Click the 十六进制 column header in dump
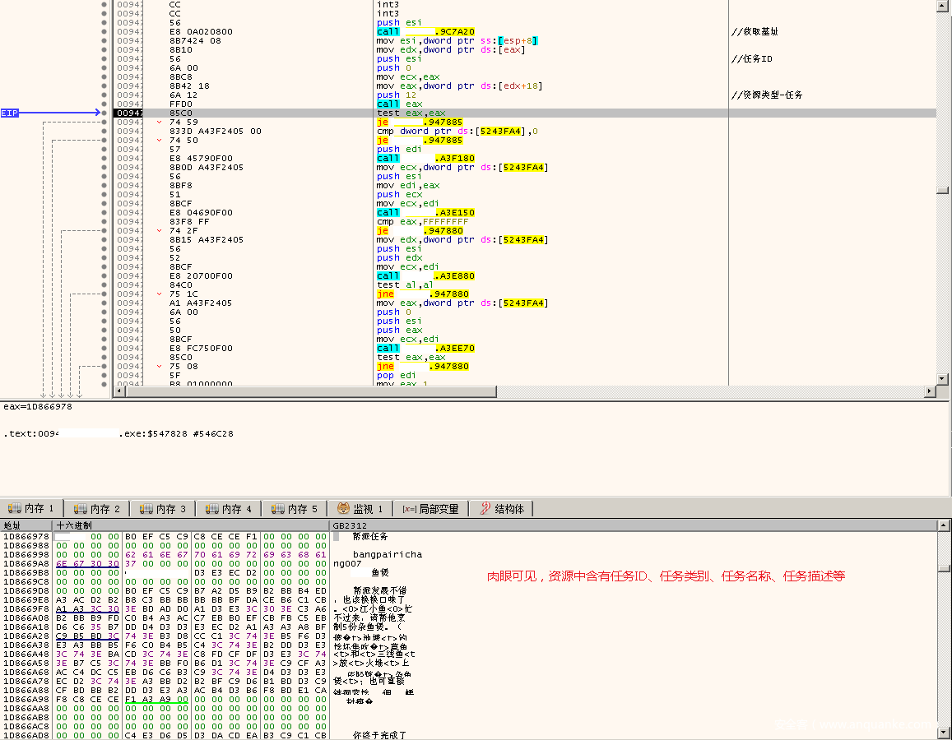952x740 pixels. click(x=74, y=525)
